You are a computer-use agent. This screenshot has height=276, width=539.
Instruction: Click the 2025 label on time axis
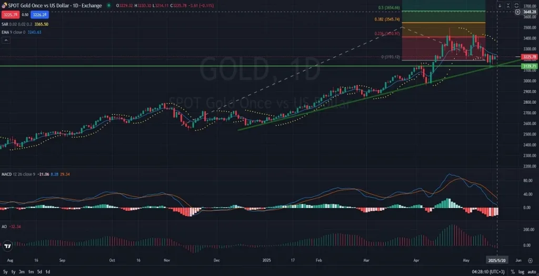(267, 261)
